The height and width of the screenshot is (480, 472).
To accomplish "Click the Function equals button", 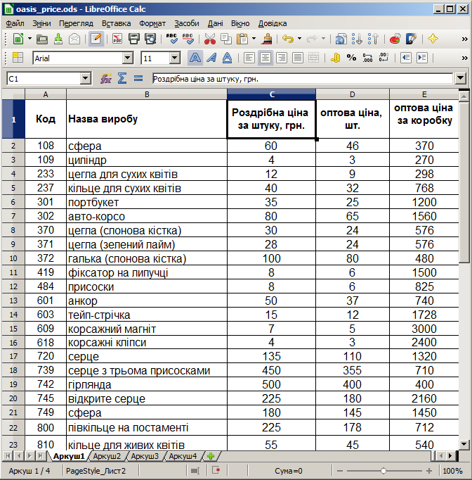I will pyautogui.click(x=138, y=79).
